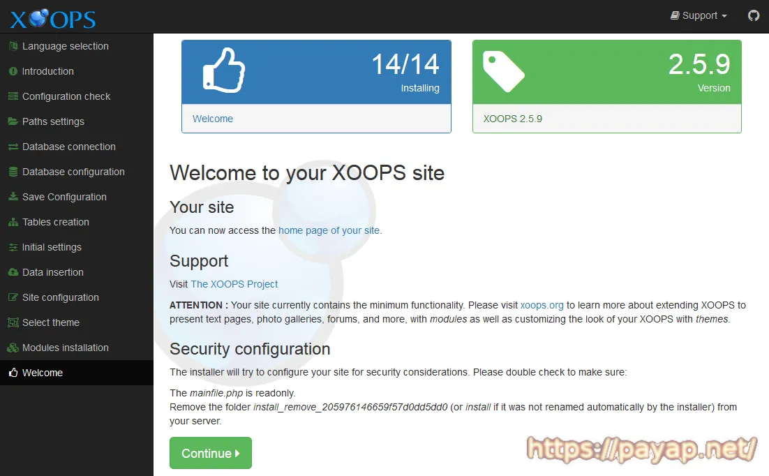
Task: Click the Save Configuration download icon
Action: pos(13,197)
